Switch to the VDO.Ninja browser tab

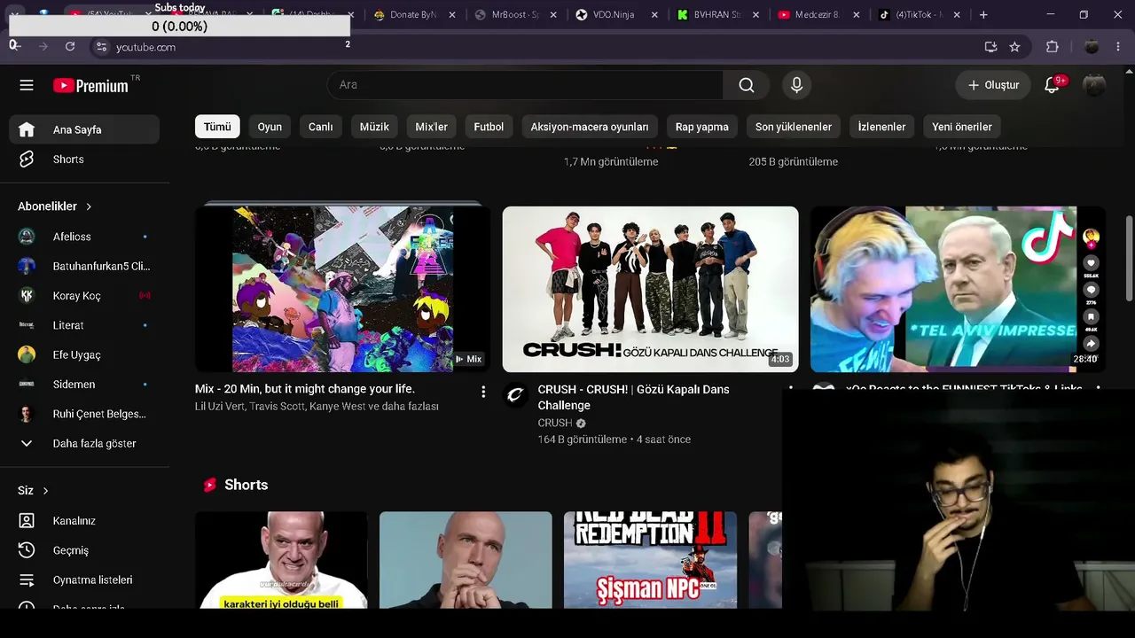click(617, 15)
